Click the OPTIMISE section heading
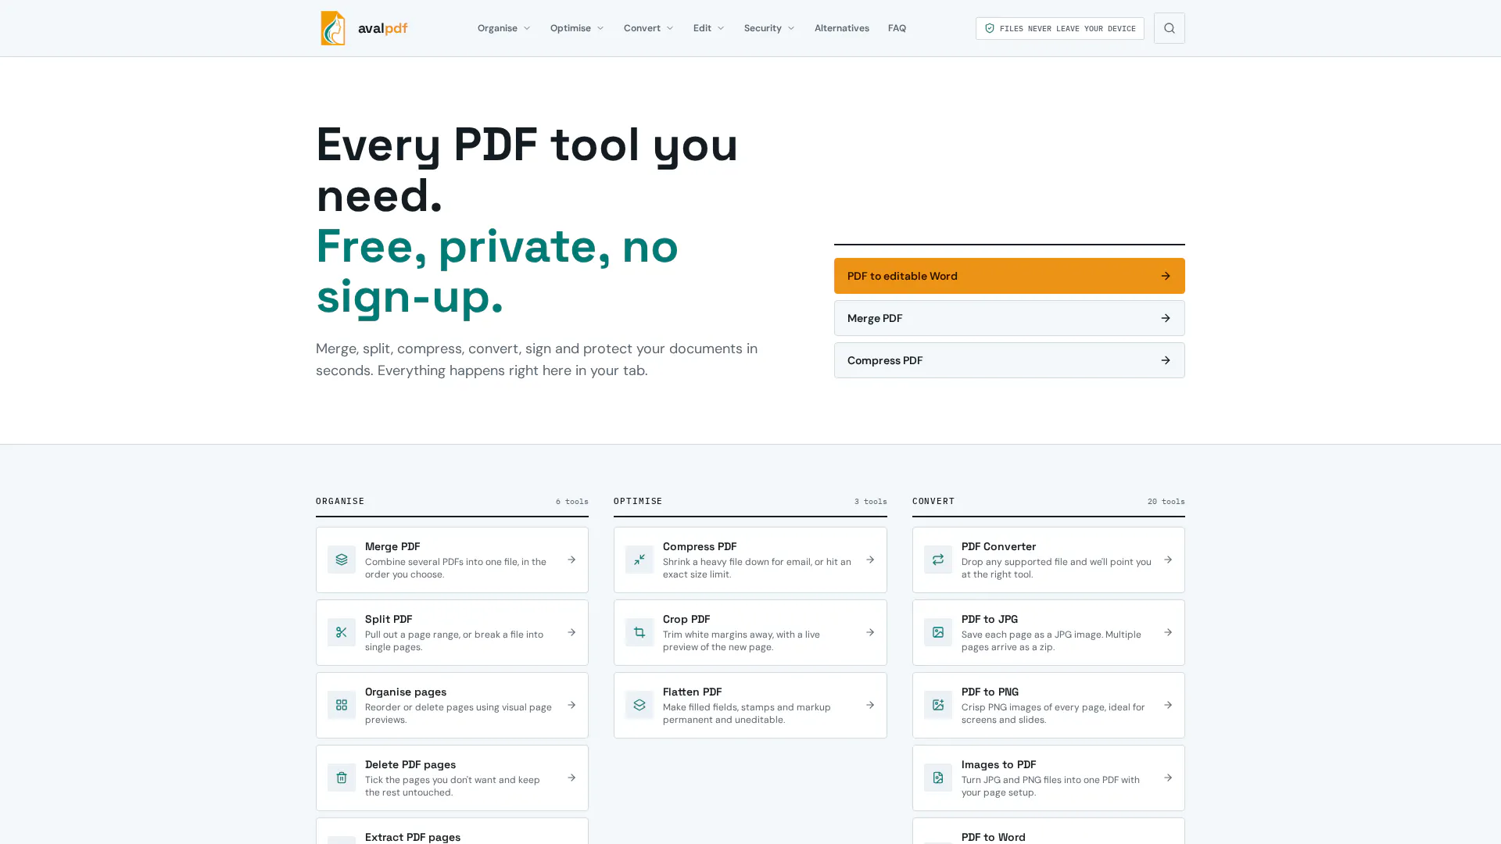The image size is (1501, 844). (x=638, y=501)
